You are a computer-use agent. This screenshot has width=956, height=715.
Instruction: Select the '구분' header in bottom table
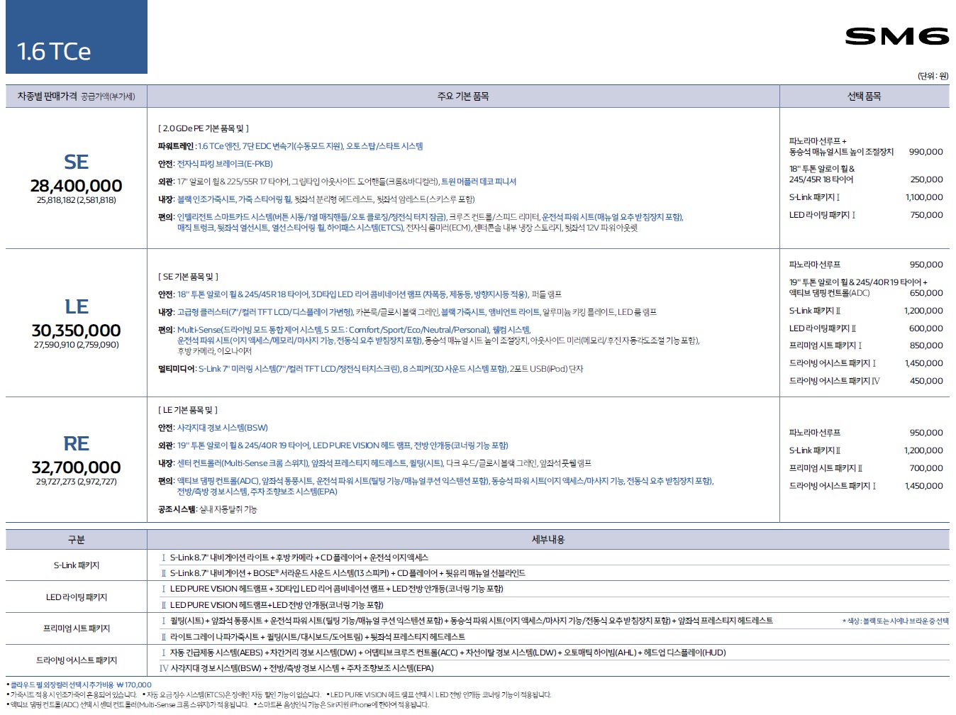coord(76,540)
